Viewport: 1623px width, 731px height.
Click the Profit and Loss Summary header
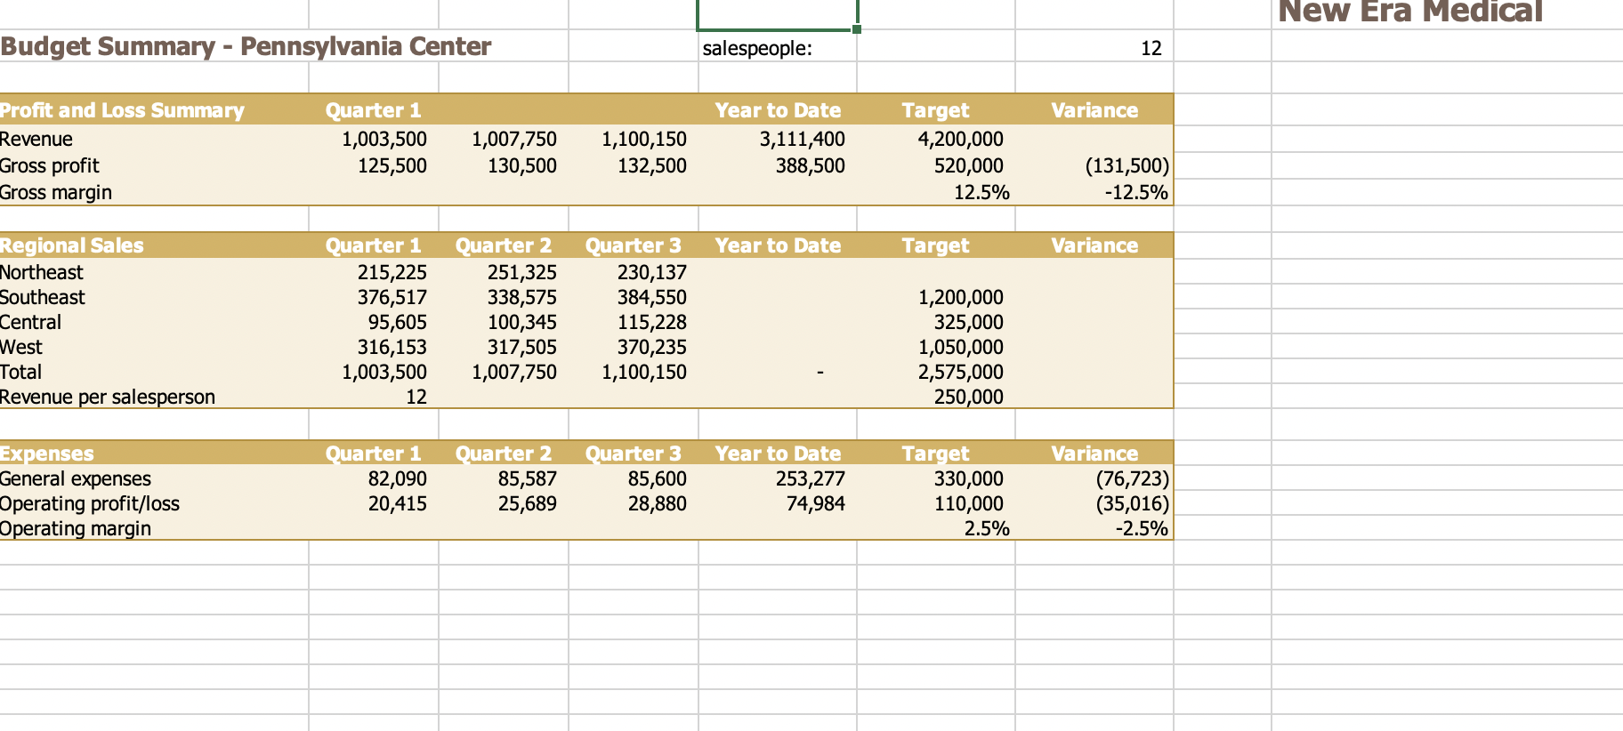(x=122, y=110)
